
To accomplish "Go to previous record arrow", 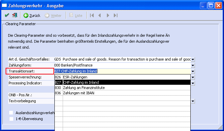I will click(100, 15).
